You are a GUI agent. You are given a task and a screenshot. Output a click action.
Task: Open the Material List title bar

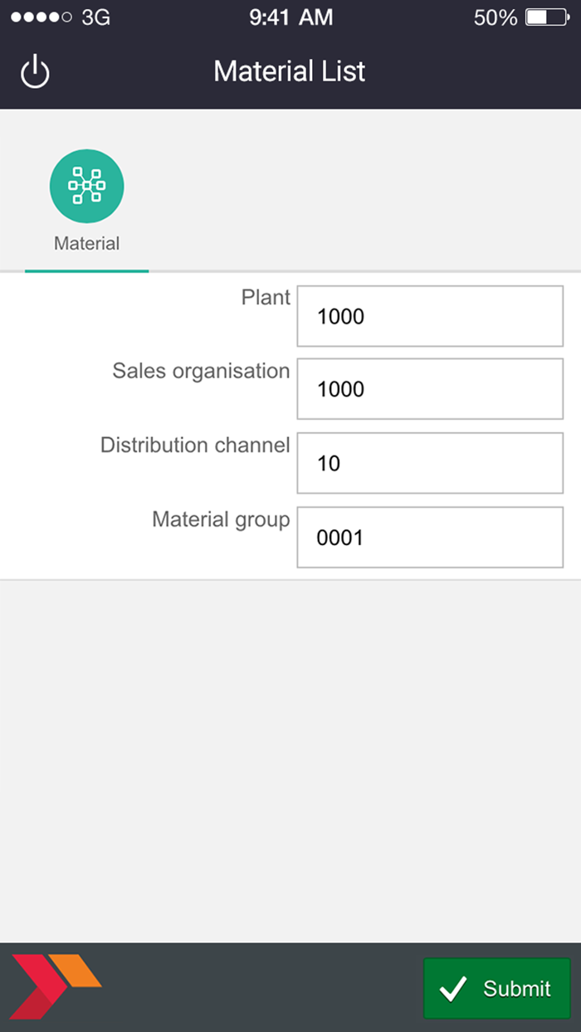coord(289,71)
